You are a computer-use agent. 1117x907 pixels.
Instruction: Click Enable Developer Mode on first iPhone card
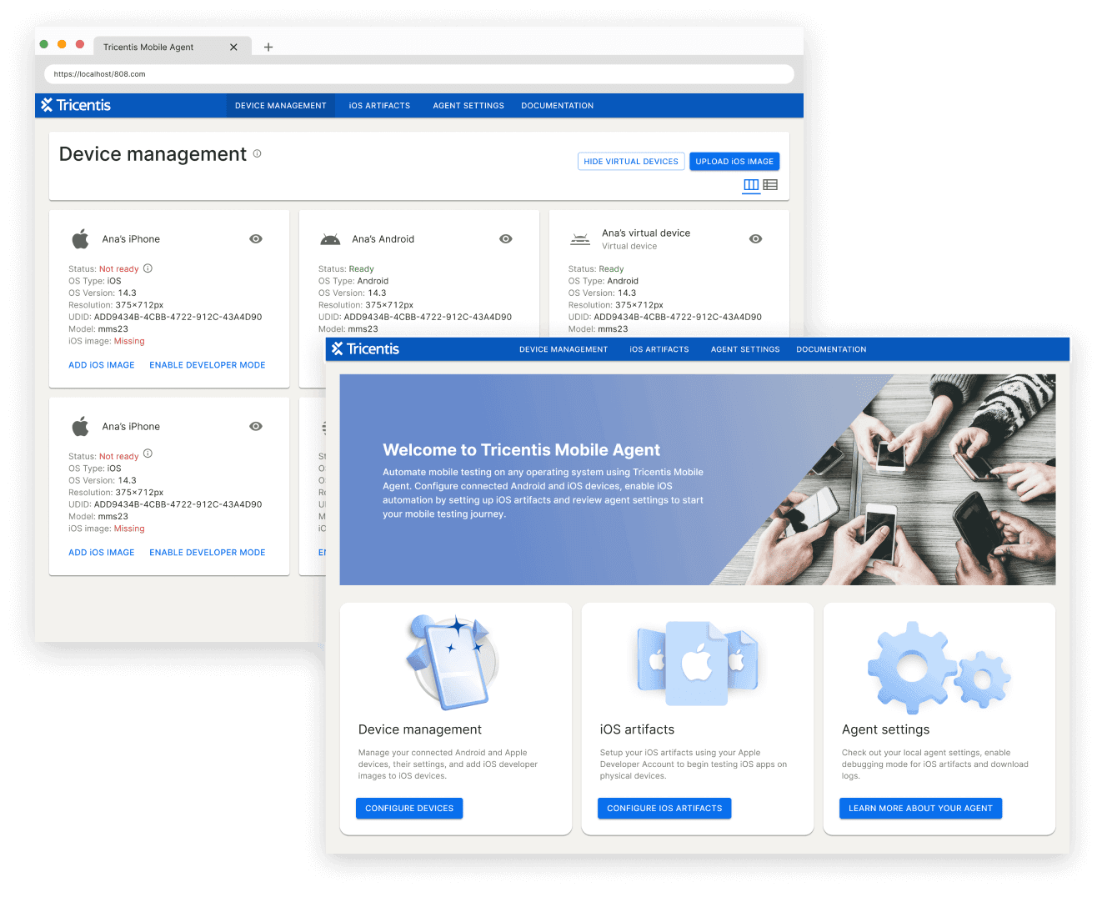point(208,365)
